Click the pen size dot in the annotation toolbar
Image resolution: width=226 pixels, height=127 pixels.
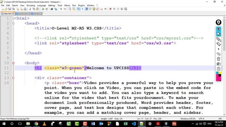(x=219, y=49)
